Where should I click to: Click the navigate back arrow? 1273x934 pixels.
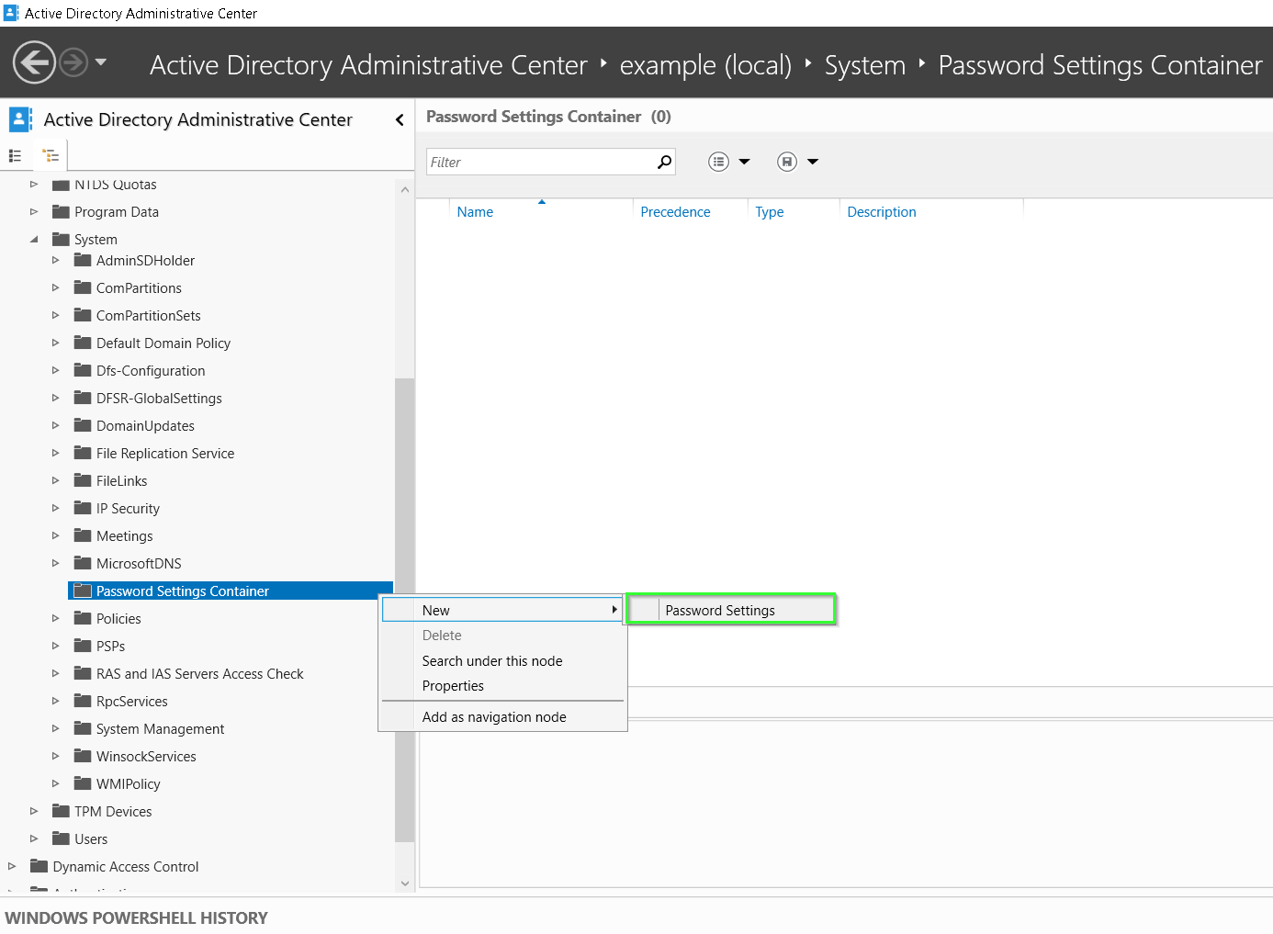point(34,62)
